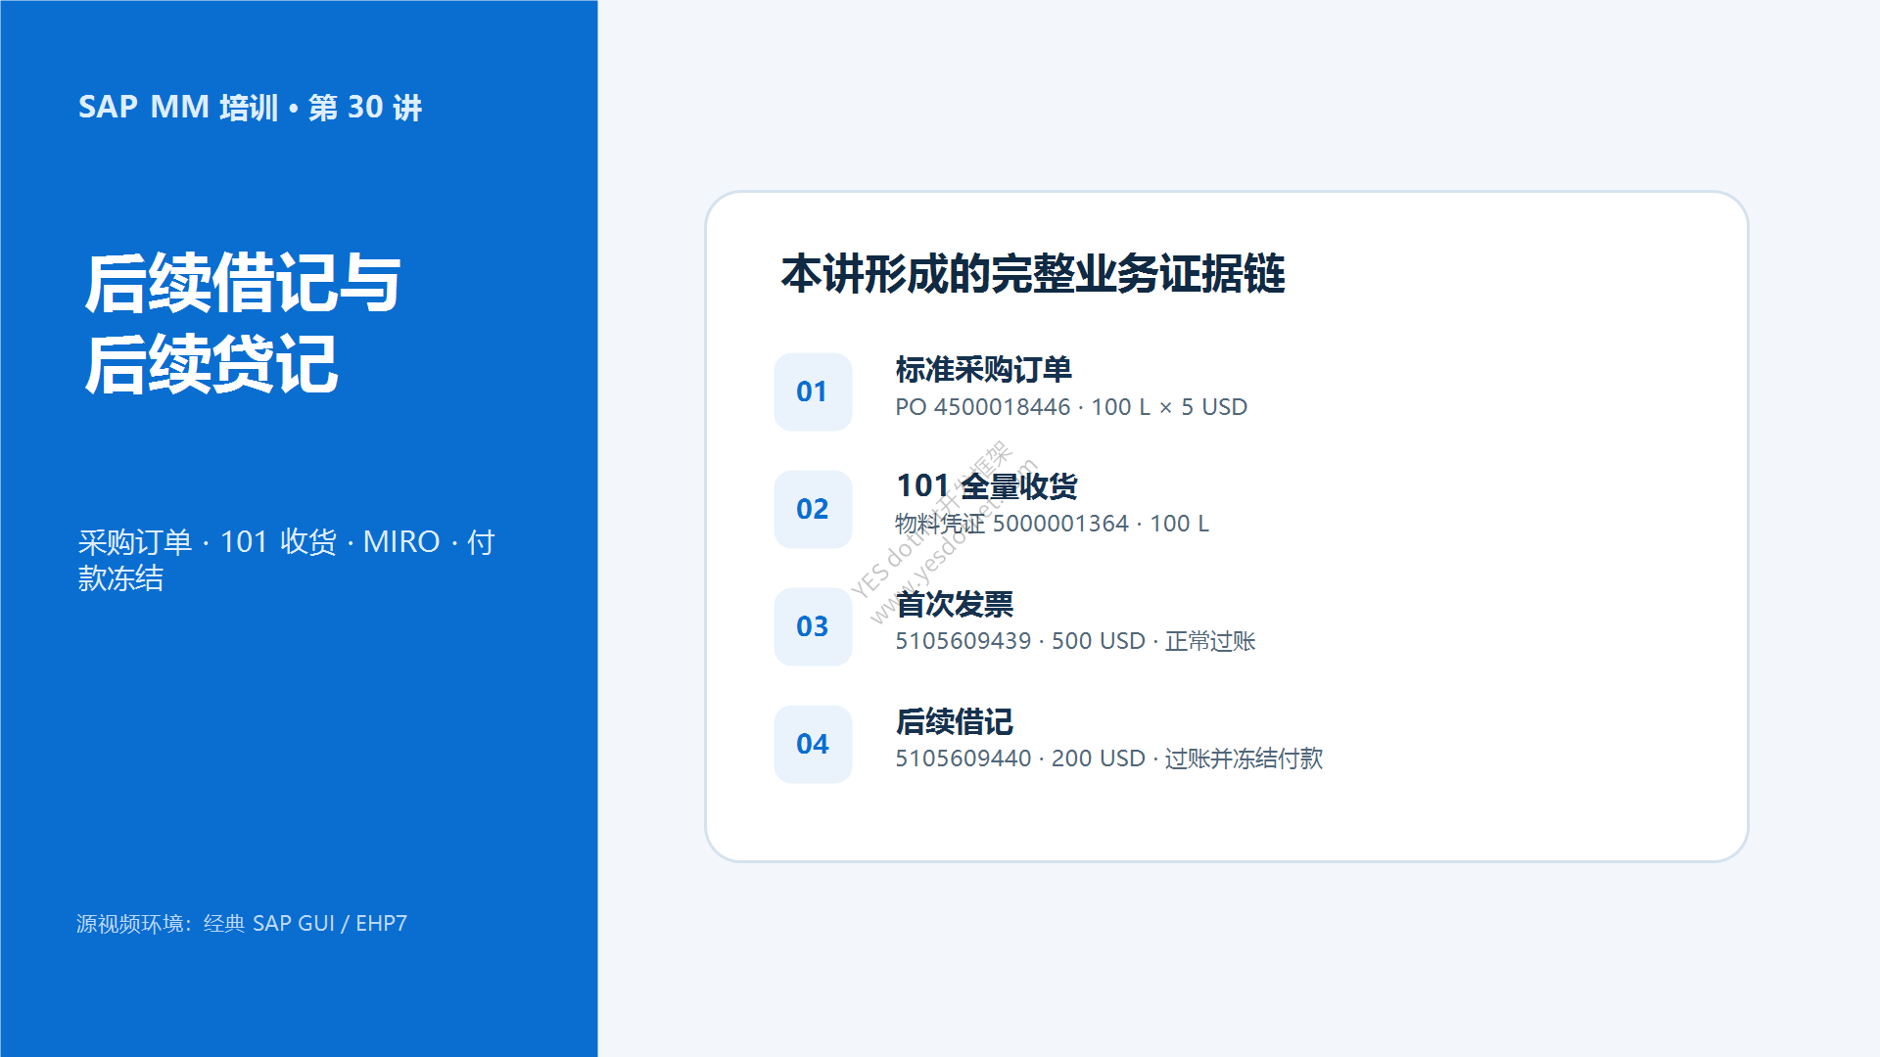The image size is (1880, 1057).
Task: Click the header 'SAP MM 培训 • 第 30 讲'
Action: point(250,107)
